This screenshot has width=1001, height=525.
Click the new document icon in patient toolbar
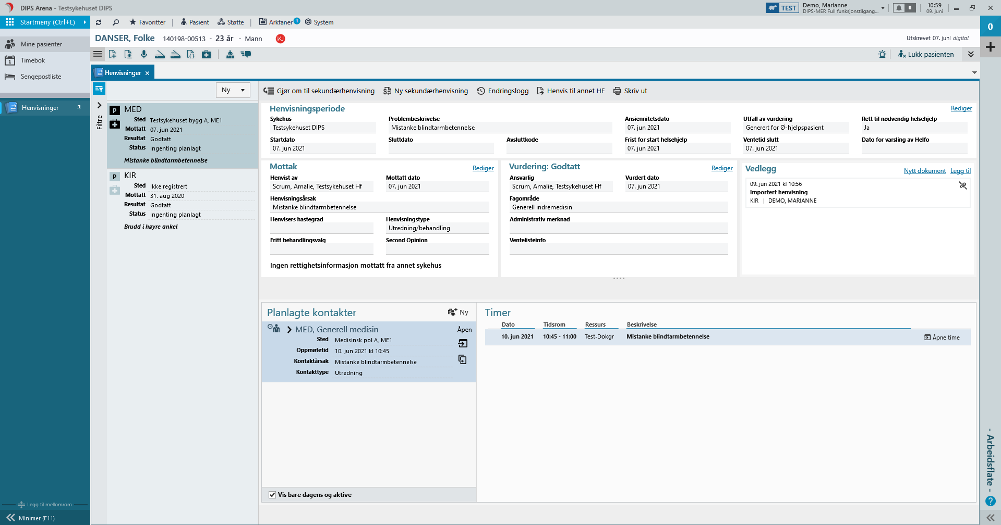point(113,54)
